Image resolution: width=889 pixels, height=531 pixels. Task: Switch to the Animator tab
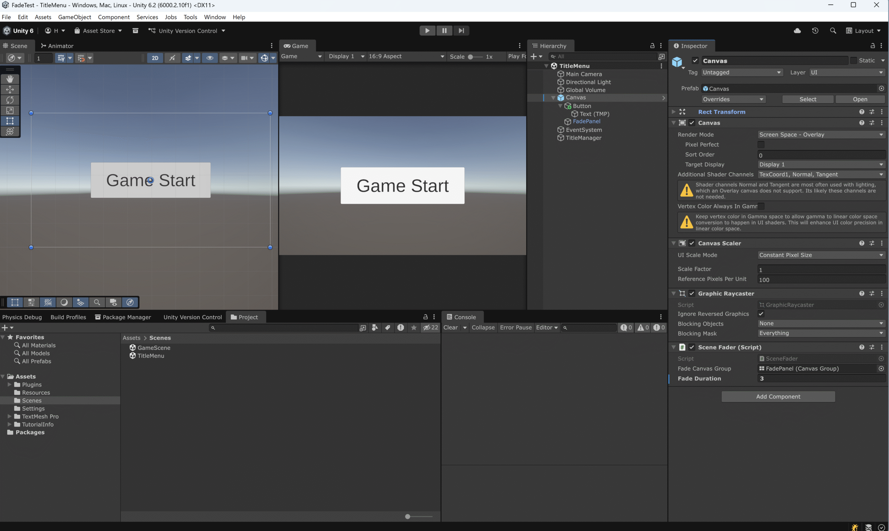(57, 46)
